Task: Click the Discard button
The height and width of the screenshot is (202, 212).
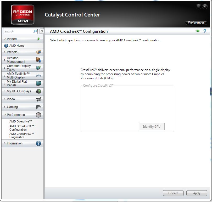Action: [173, 193]
